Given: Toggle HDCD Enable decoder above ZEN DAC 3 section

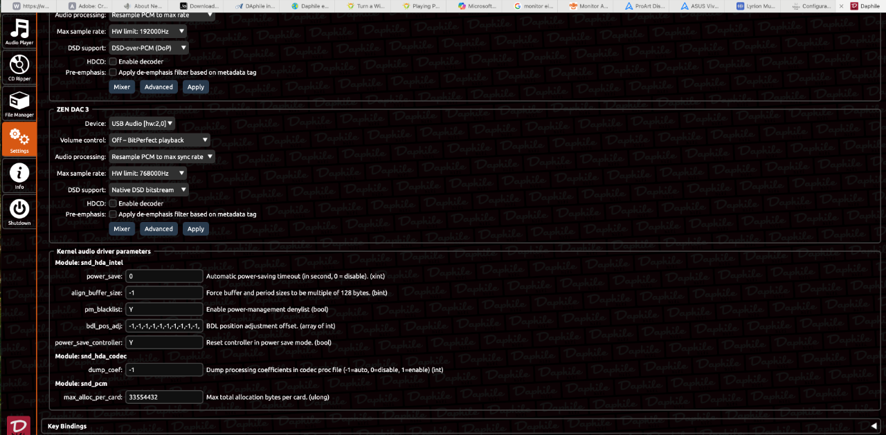Looking at the screenshot, I should tap(113, 62).
